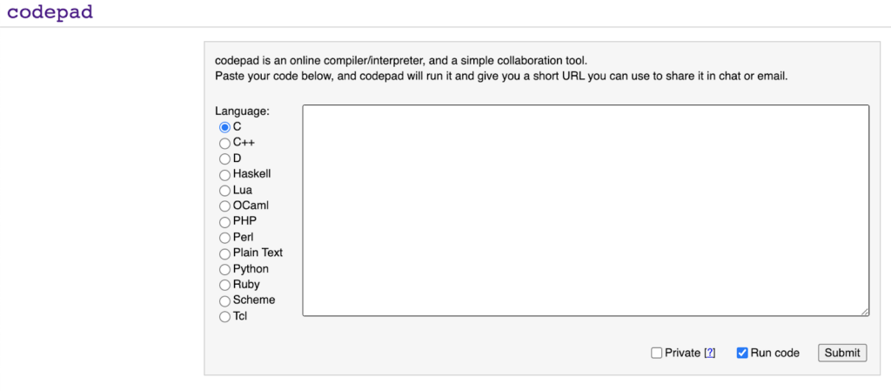Select the Tcl language option
The height and width of the screenshot is (391, 891).
[x=224, y=316]
